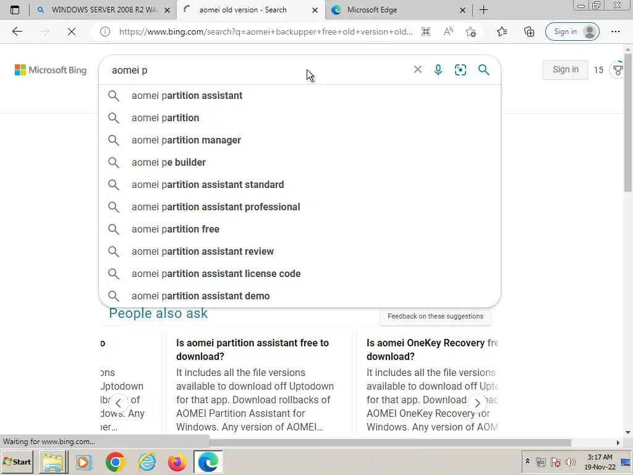
Task: Click the 15 rewards points count
Action: point(598,71)
